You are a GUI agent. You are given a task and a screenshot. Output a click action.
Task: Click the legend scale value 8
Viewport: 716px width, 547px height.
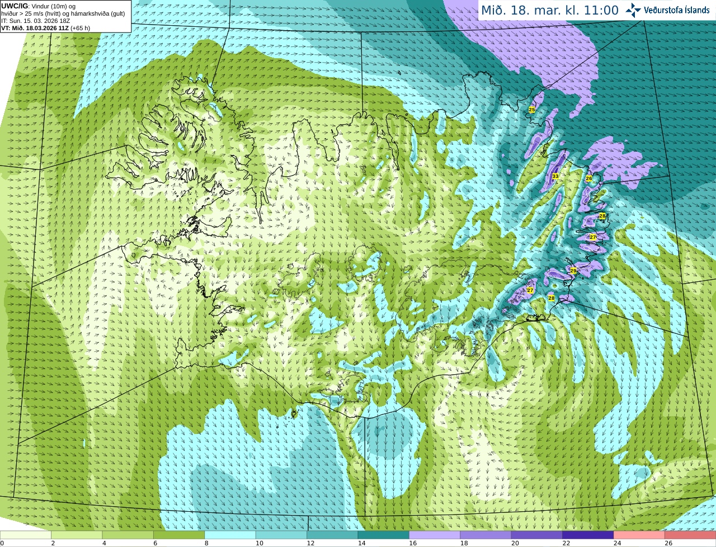[x=206, y=543]
